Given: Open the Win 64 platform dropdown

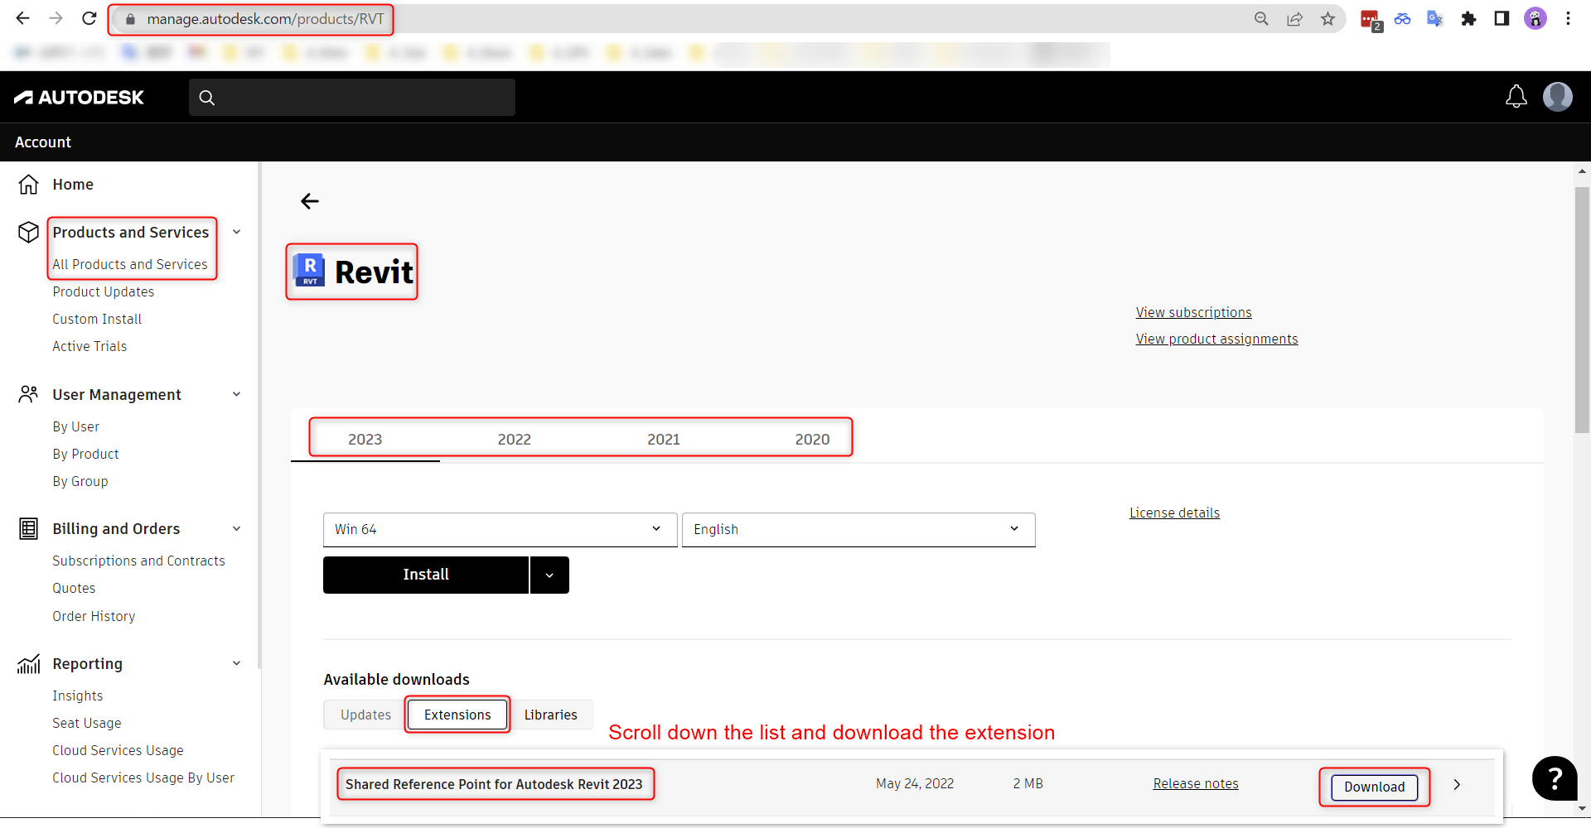Looking at the screenshot, I should [500, 530].
